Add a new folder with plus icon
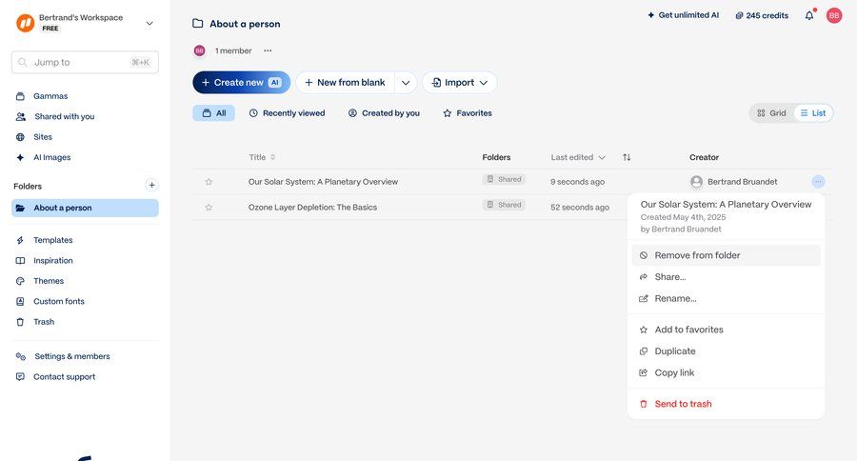 (x=151, y=186)
